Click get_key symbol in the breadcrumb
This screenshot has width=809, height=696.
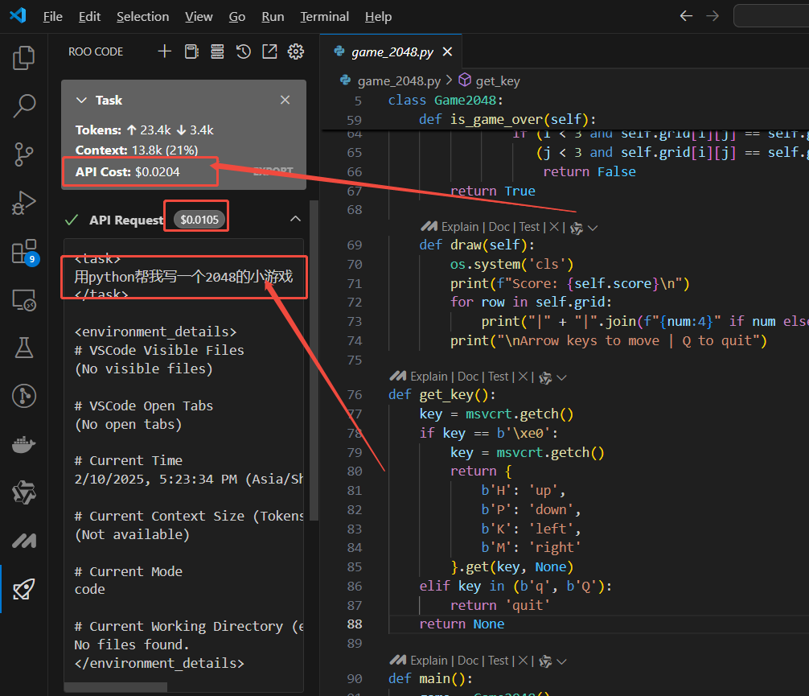[x=497, y=80]
